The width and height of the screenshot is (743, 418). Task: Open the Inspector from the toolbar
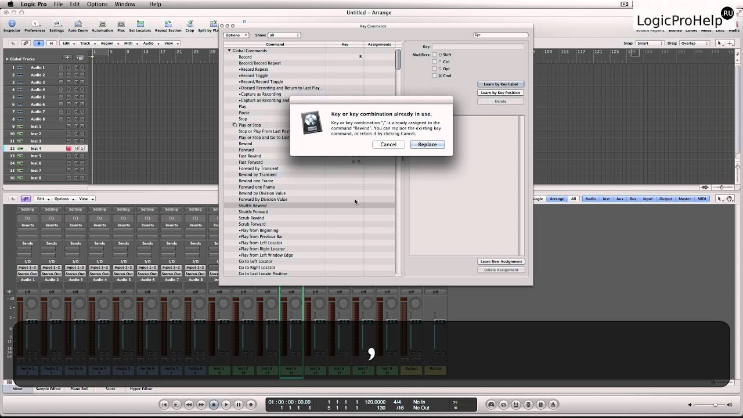pyautogui.click(x=12, y=26)
